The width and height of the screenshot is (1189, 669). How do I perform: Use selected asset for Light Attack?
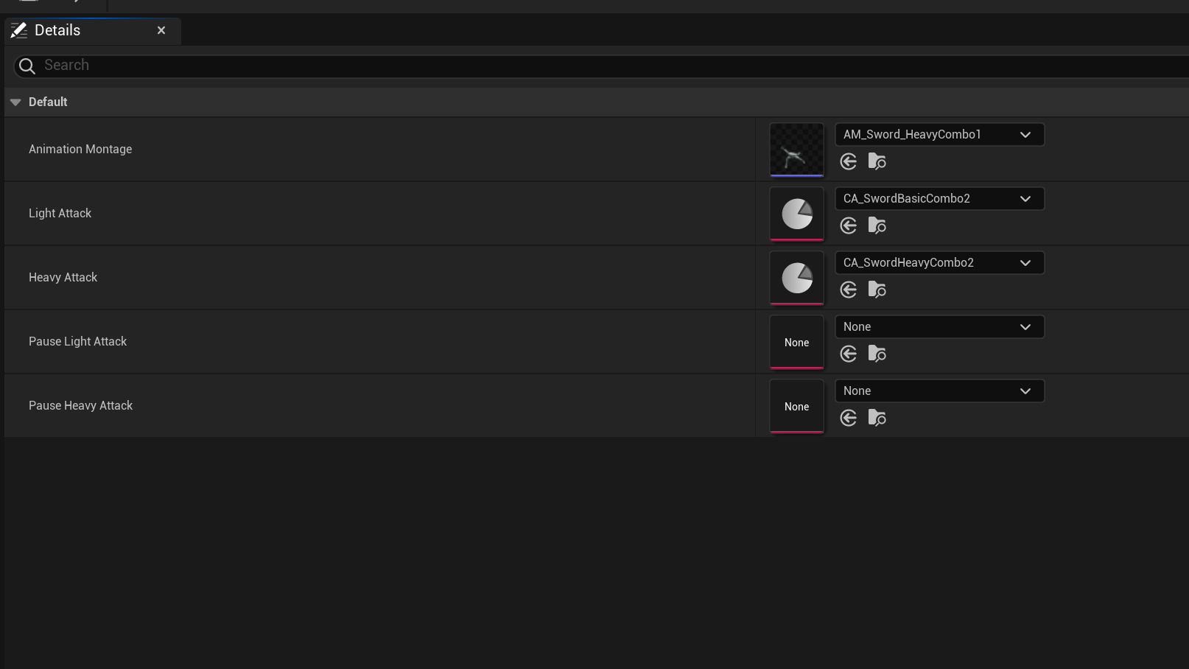tap(849, 225)
